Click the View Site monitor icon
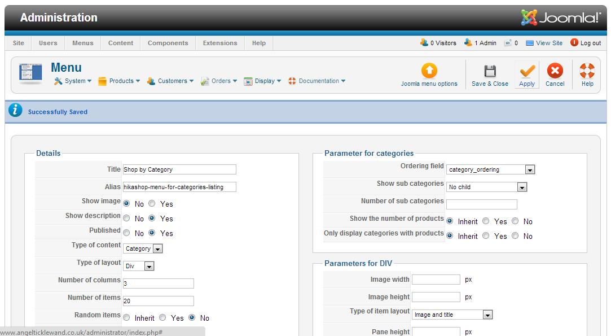Screen dimensions: 611x336 530,43
